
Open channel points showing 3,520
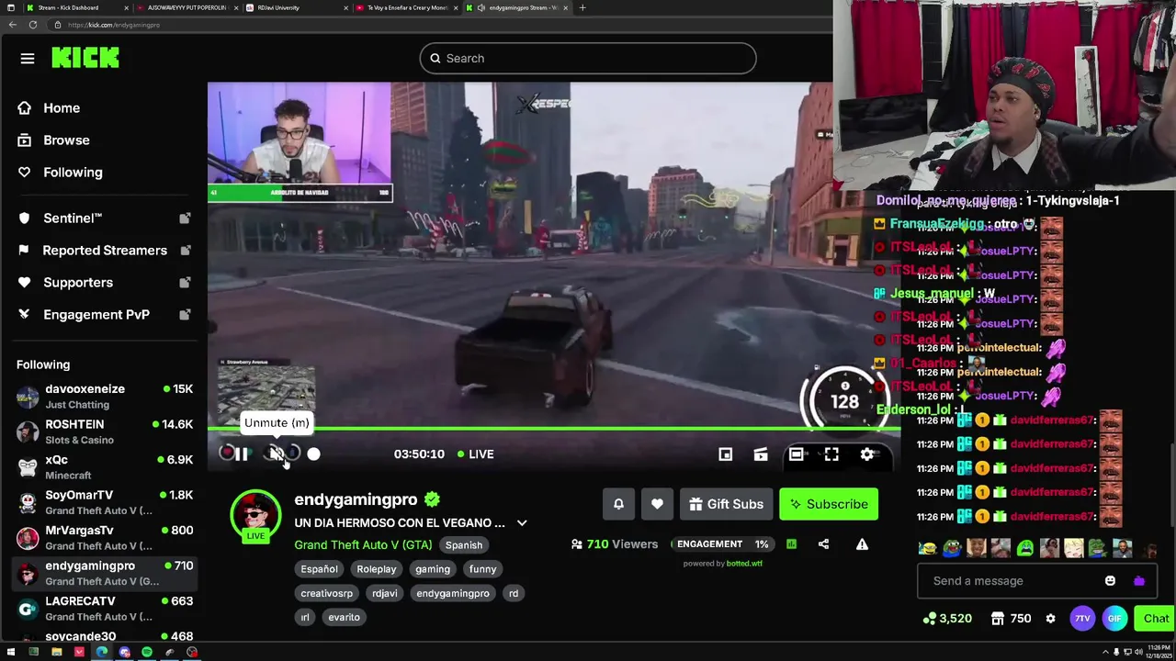[948, 619]
